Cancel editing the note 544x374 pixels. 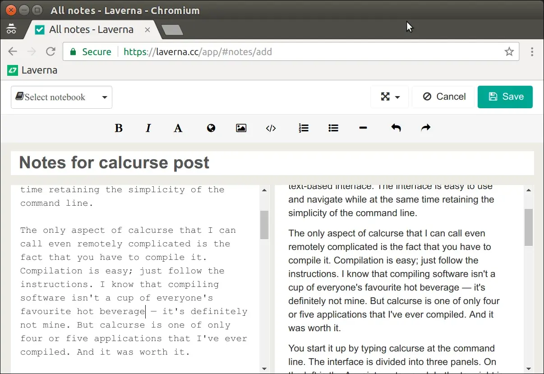pos(444,97)
